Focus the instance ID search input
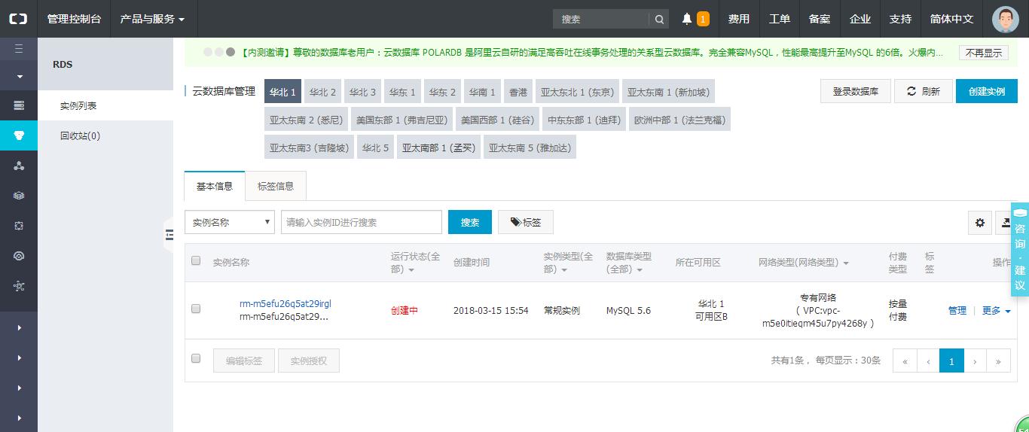The image size is (1029, 432). (x=362, y=222)
